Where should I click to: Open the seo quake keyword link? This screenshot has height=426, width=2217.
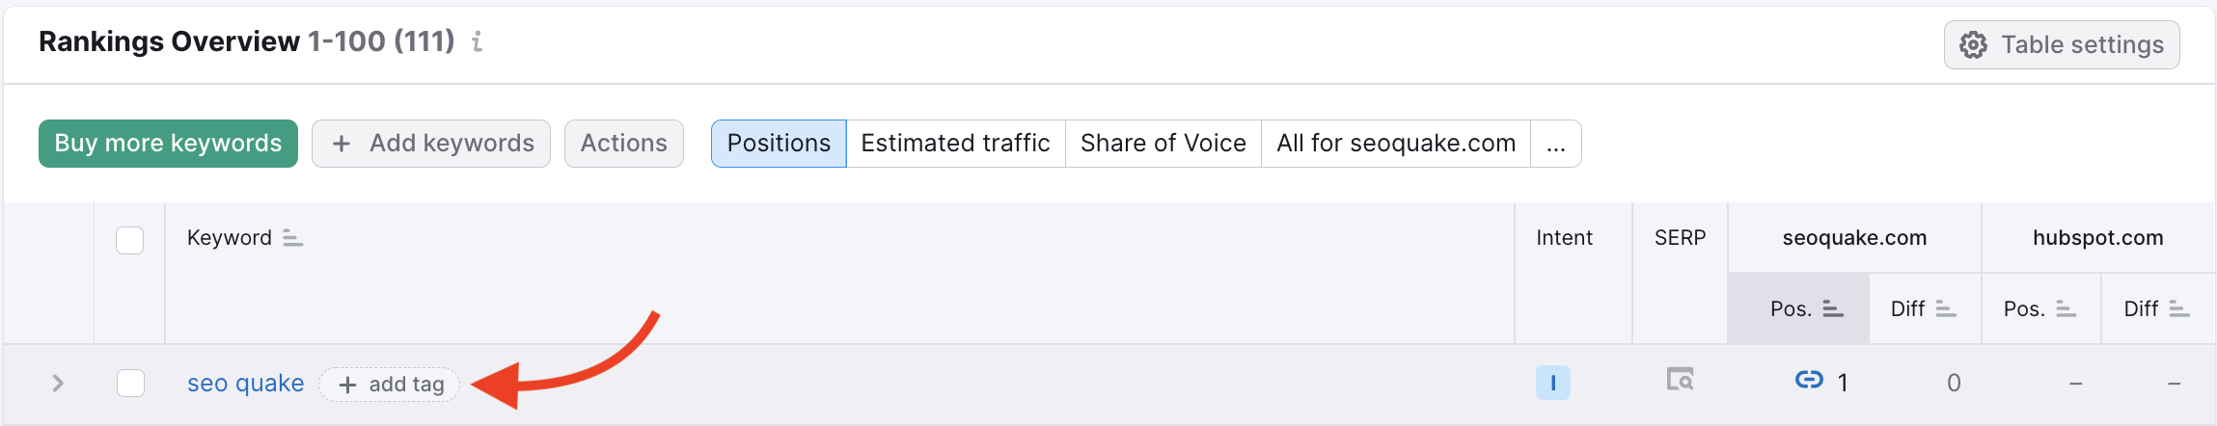coord(245,384)
